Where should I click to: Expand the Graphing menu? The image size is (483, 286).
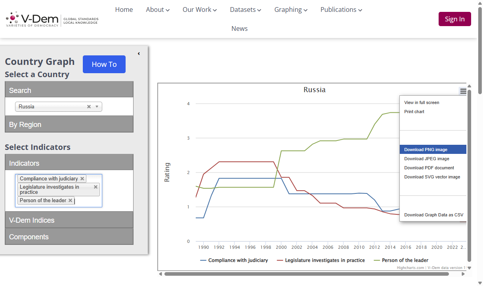pyautogui.click(x=291, y=9)
